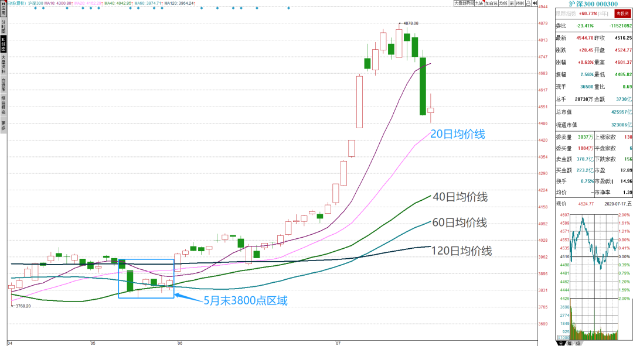Toggle 均线 moving average display
Screen dimensions: 633x346
tap(503, 4)
